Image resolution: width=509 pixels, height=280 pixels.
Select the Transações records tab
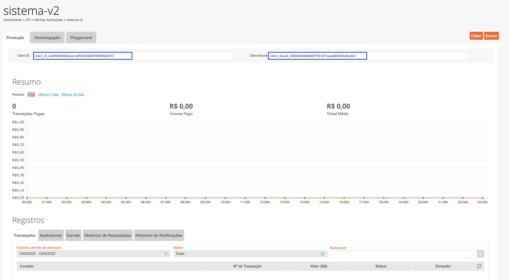click(x=25, y=235)
